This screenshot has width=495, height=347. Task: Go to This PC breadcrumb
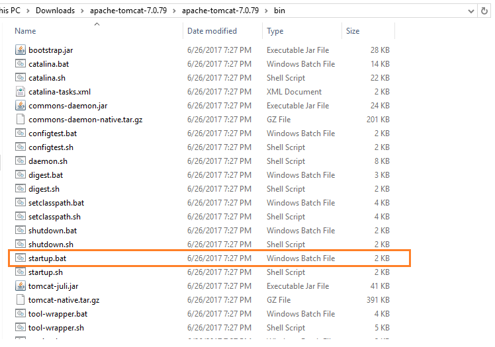[10, 11]
